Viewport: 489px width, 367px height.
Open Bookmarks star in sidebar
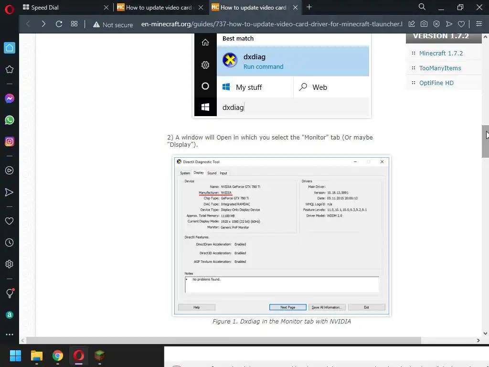(10, 69)
